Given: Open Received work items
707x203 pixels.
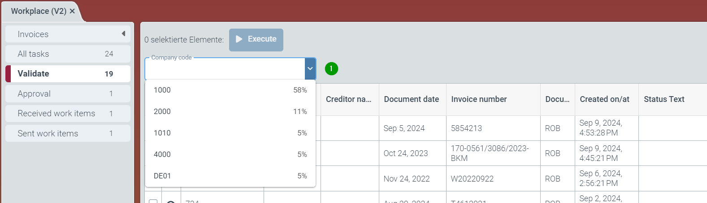Looking at the screenshot, I should pyautogui.click(x=68, y=114).
